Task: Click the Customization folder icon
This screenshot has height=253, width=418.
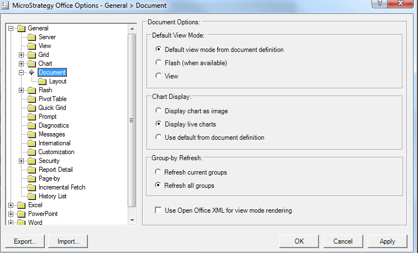Action: coord(32,152)
